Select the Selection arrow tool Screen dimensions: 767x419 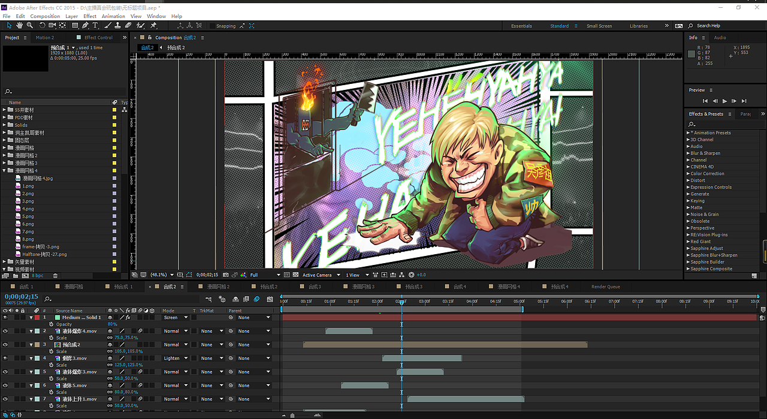point(9,26)
